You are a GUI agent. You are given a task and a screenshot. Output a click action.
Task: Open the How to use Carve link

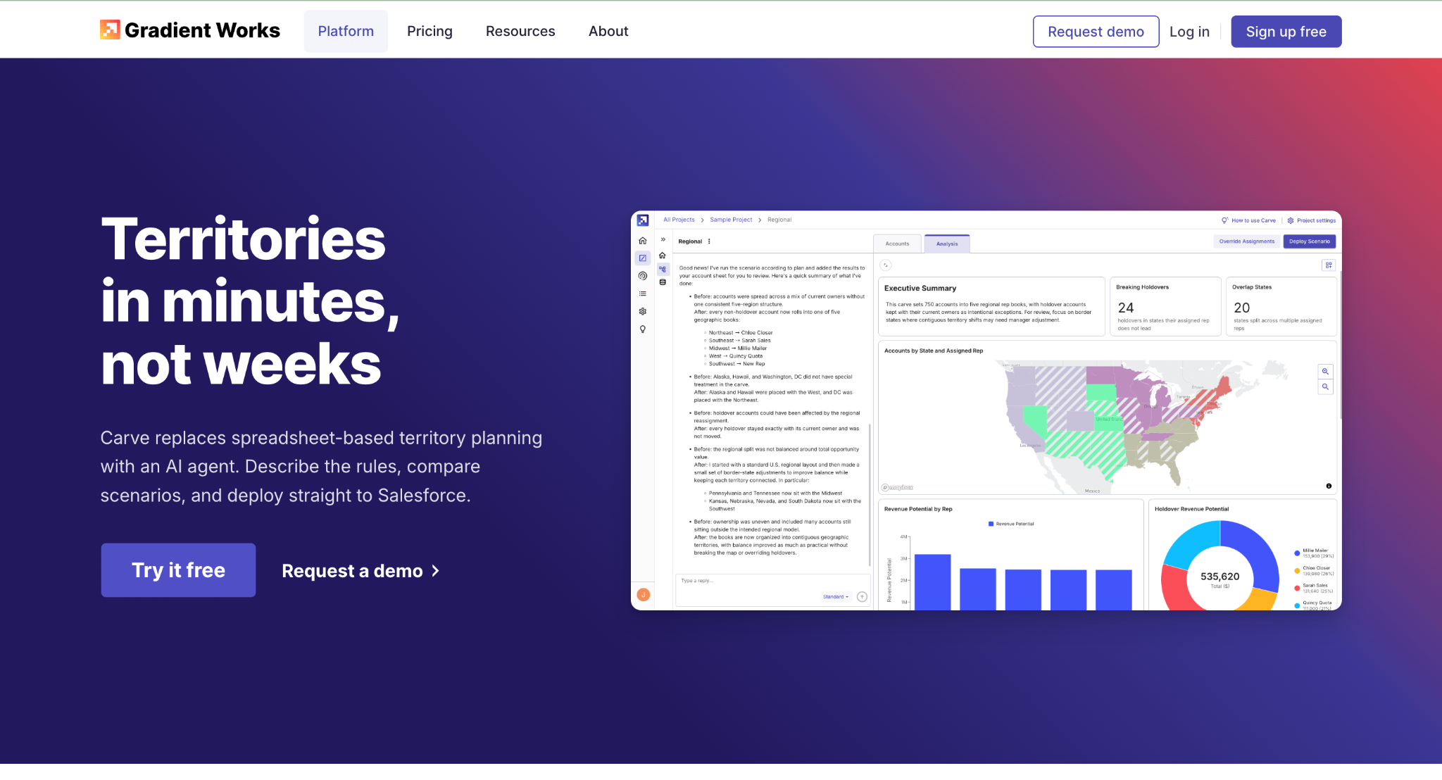[x=1248, y=220]
